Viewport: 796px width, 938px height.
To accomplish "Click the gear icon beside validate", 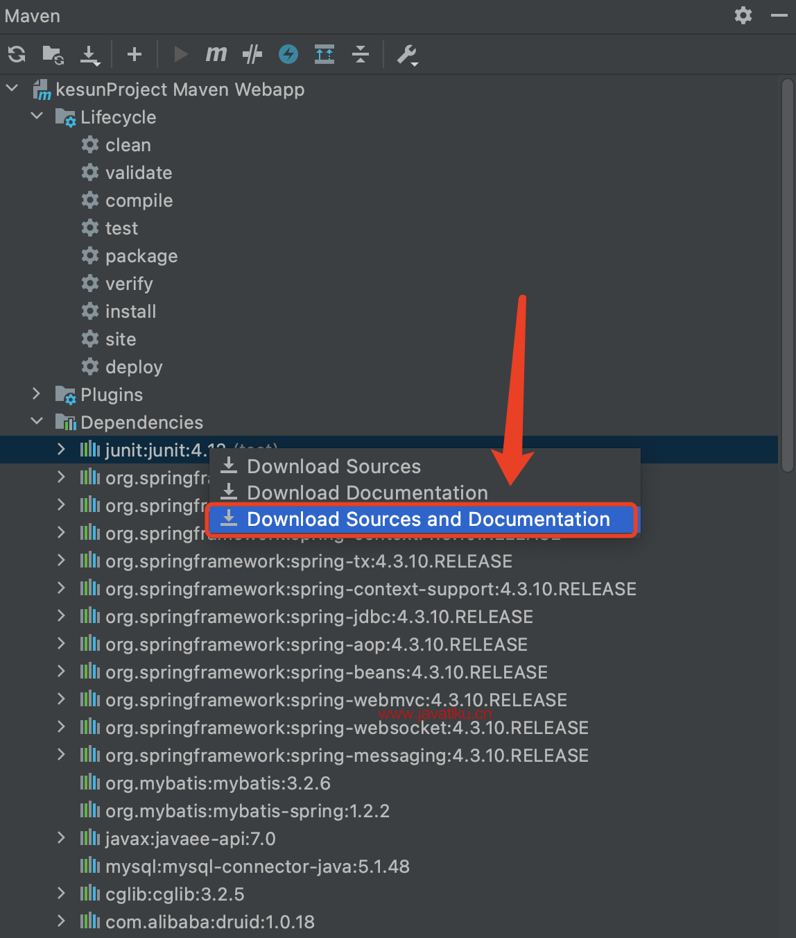I will point(90,172).
